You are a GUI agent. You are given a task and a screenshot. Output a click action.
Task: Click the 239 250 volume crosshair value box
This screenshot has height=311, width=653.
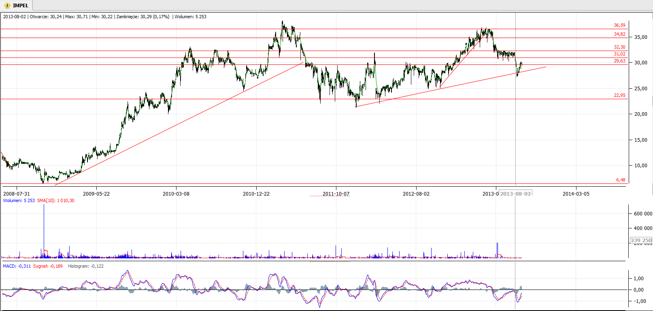pyautogui.click(x=641, y=240)
